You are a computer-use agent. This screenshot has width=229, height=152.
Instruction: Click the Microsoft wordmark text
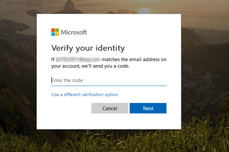click(x=74, y=32)
